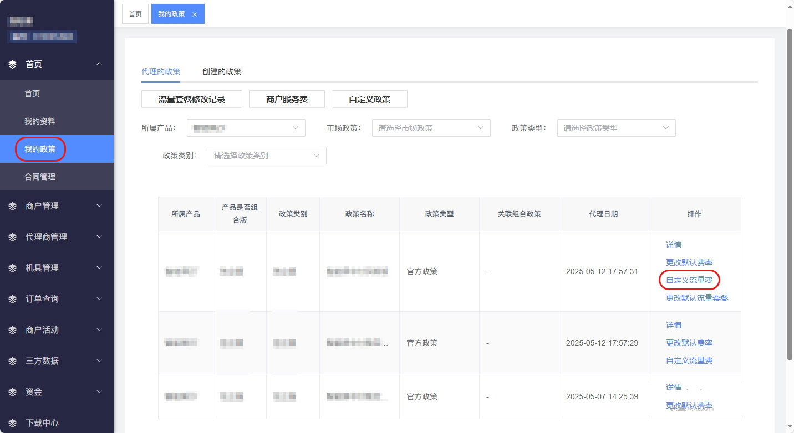Viewport: 794px width, 433px height.
Task: Expand the 商户活动 menu chevron
Action: coord(99,330)
